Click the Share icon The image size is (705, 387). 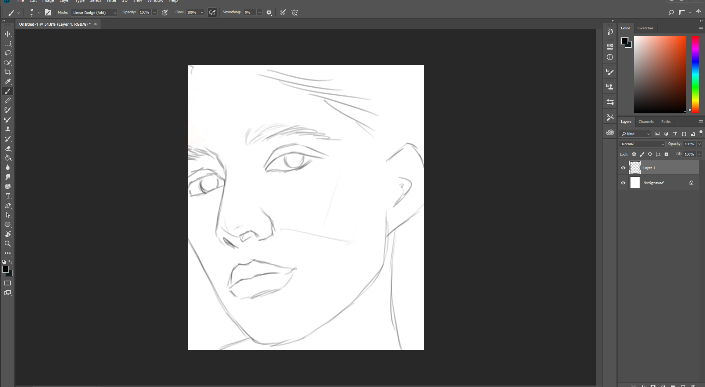point(698,12)
